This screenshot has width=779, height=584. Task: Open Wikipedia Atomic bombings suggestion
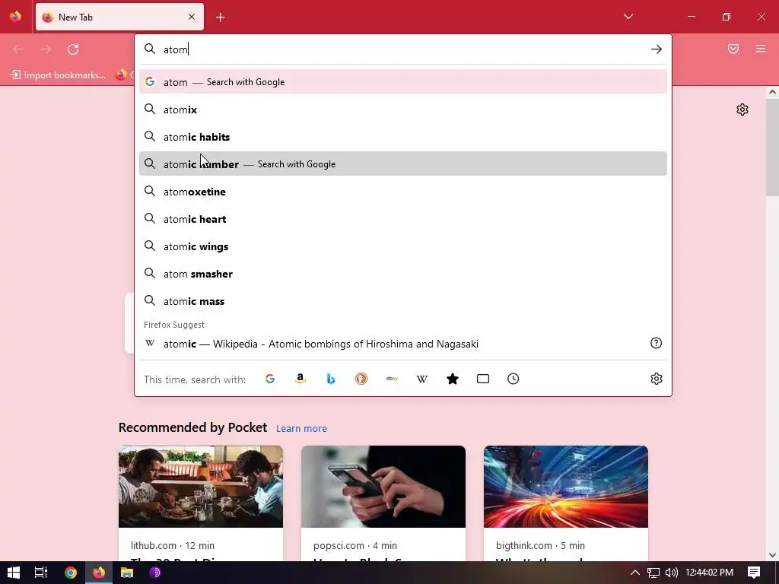click(403, 344)
